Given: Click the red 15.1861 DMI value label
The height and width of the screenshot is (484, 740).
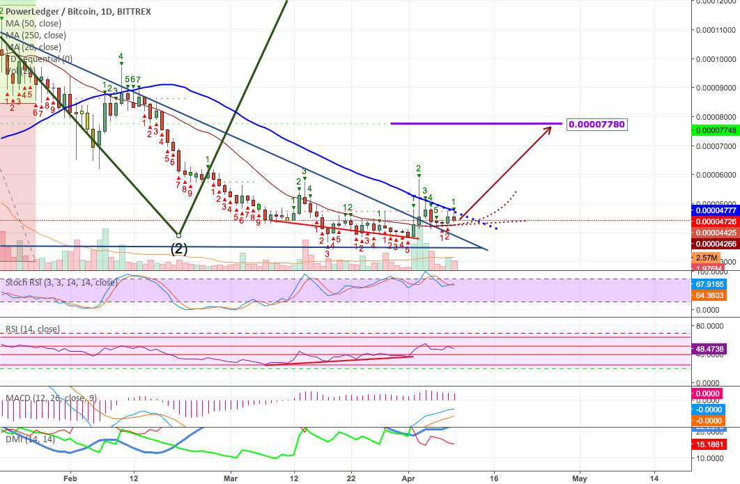Looking at the screenshot, I should [x=709, y=444].
